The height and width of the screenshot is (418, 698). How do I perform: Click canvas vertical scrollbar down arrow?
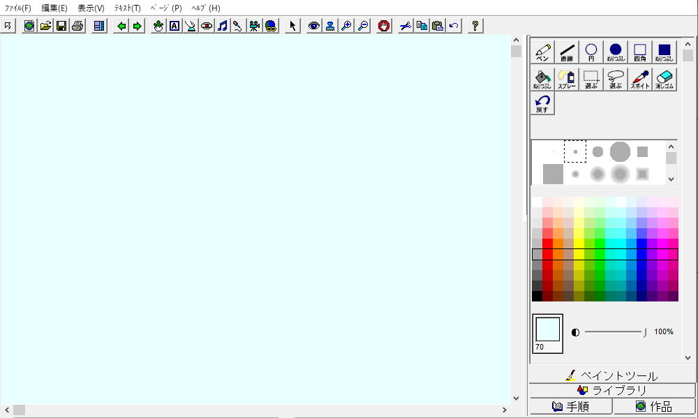tap(516, 398)
